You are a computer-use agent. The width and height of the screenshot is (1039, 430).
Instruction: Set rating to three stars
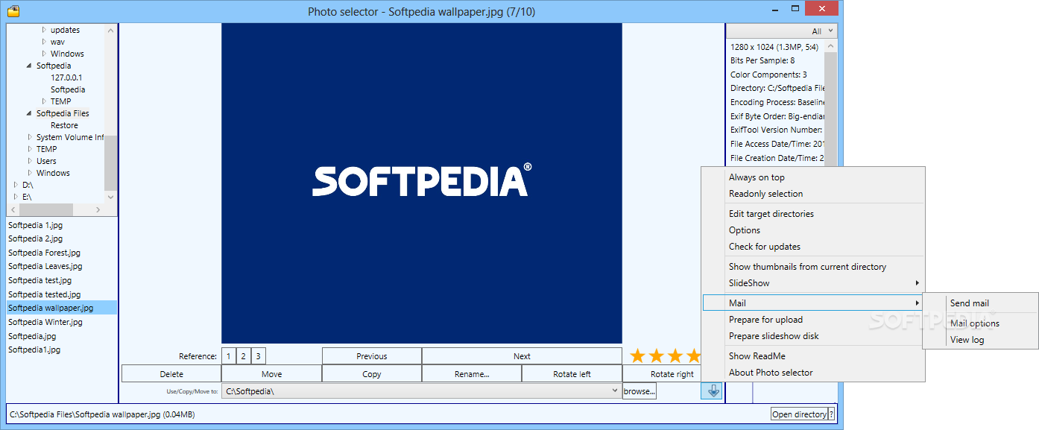click(x=675, y=356)
